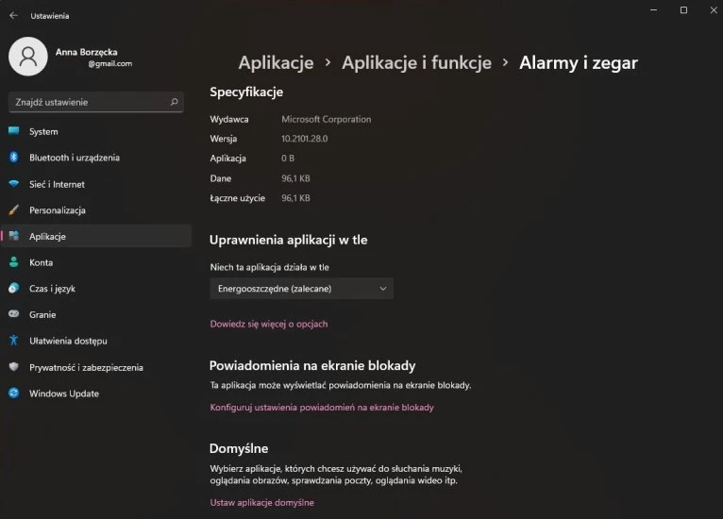Screen dimensions: 723x519
Task: Click the Ułatwienia dostępu accessibility icon
Action: (14, 341)
